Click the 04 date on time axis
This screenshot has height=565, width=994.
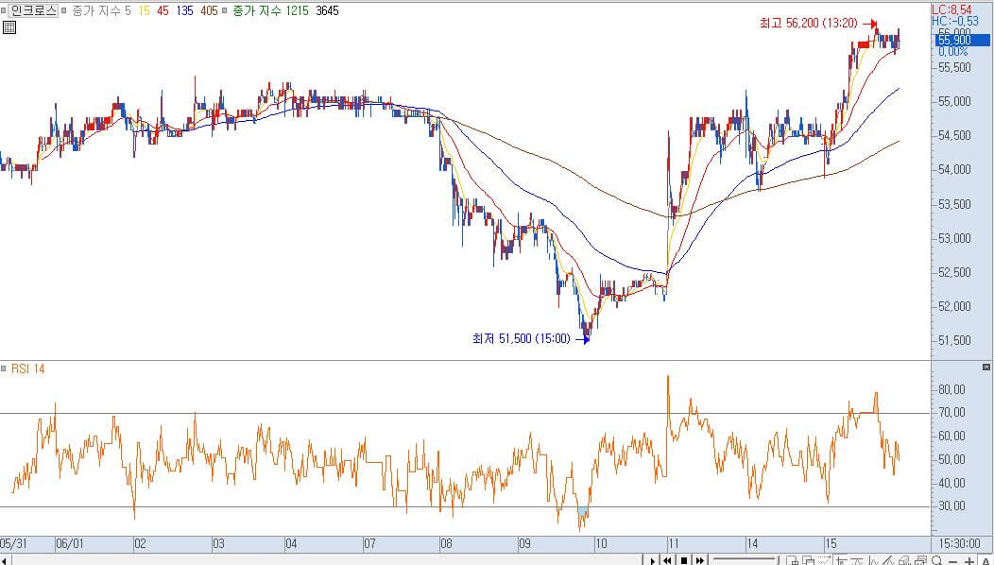(x=291, y=544)
